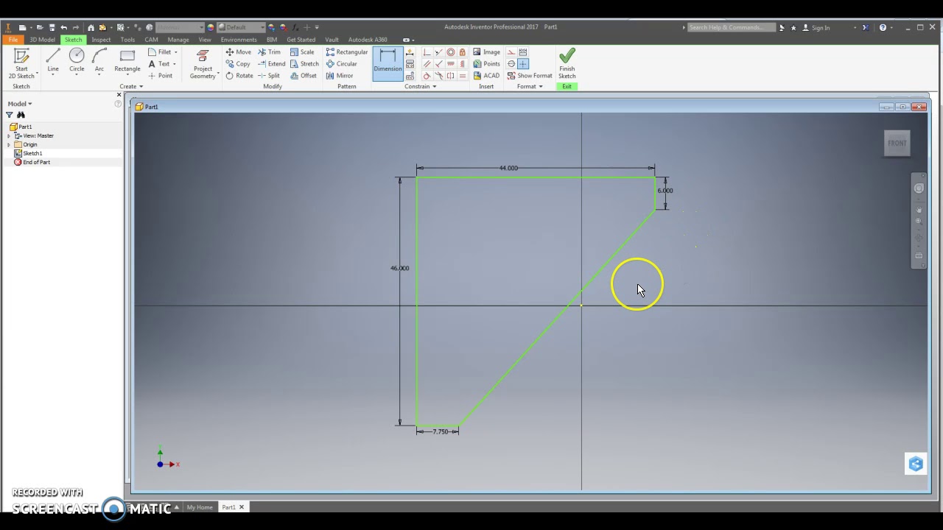Choose the Text tool
Viewport: 943px width, 530px height.
[159, 64]
